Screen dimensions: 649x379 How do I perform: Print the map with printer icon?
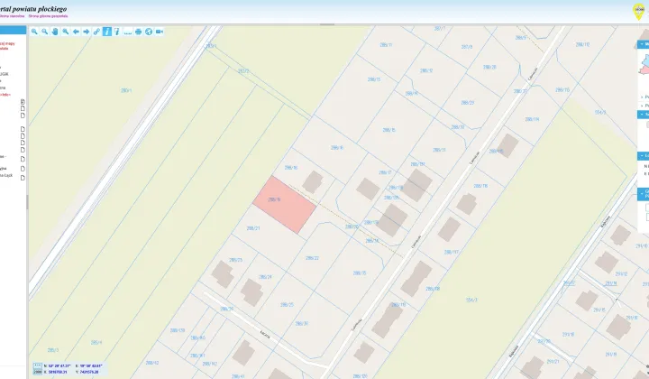[x=138, y=32]
